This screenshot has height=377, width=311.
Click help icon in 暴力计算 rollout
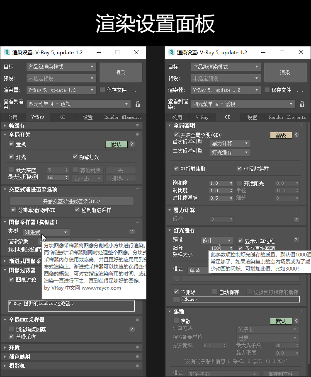point(296,219)
